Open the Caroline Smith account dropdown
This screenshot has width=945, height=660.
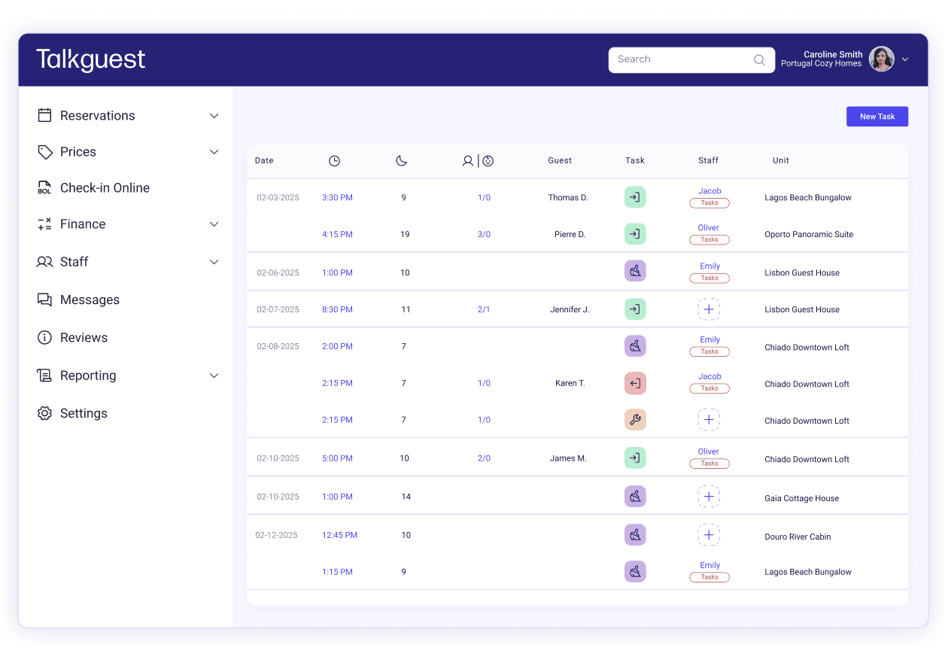tap(905, 58)
